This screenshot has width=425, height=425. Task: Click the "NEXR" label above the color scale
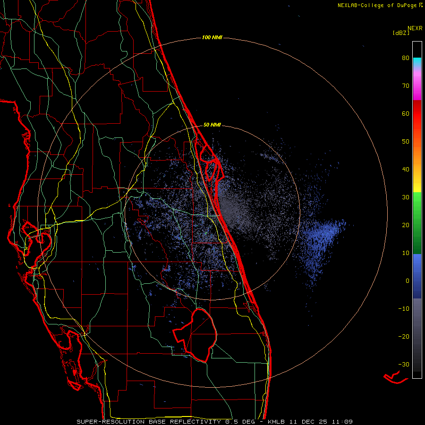(x=415, y=28)
